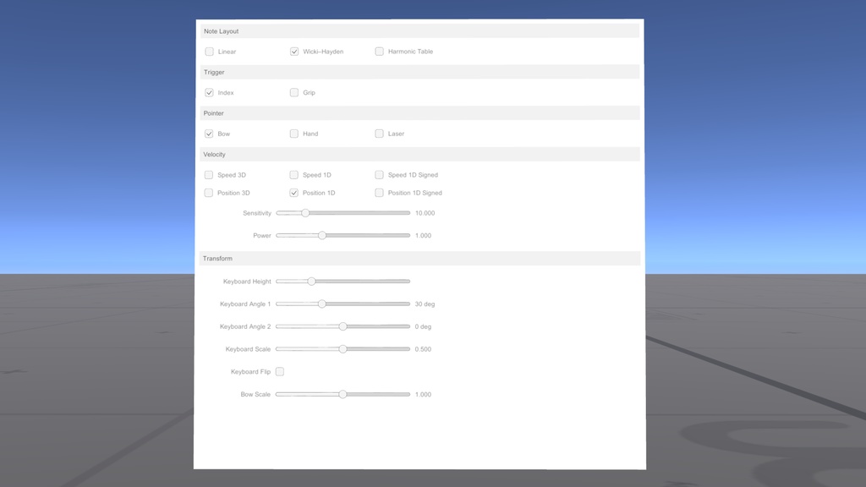Select the Linear note layout checkbox

pyautogui.click(x=210, y=52)
